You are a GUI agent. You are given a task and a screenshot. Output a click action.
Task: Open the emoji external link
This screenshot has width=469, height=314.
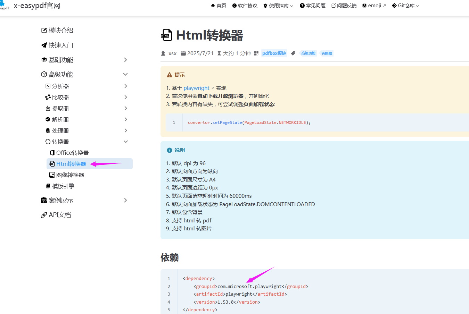(374, 6)
